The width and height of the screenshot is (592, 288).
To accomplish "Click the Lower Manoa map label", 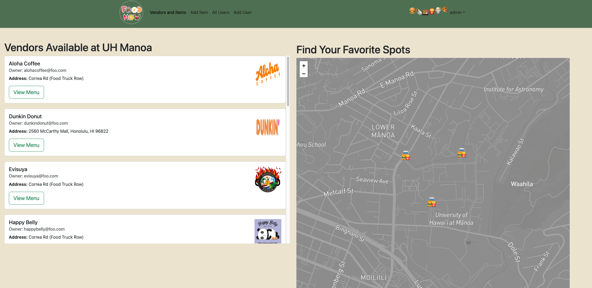I will 383,131.
